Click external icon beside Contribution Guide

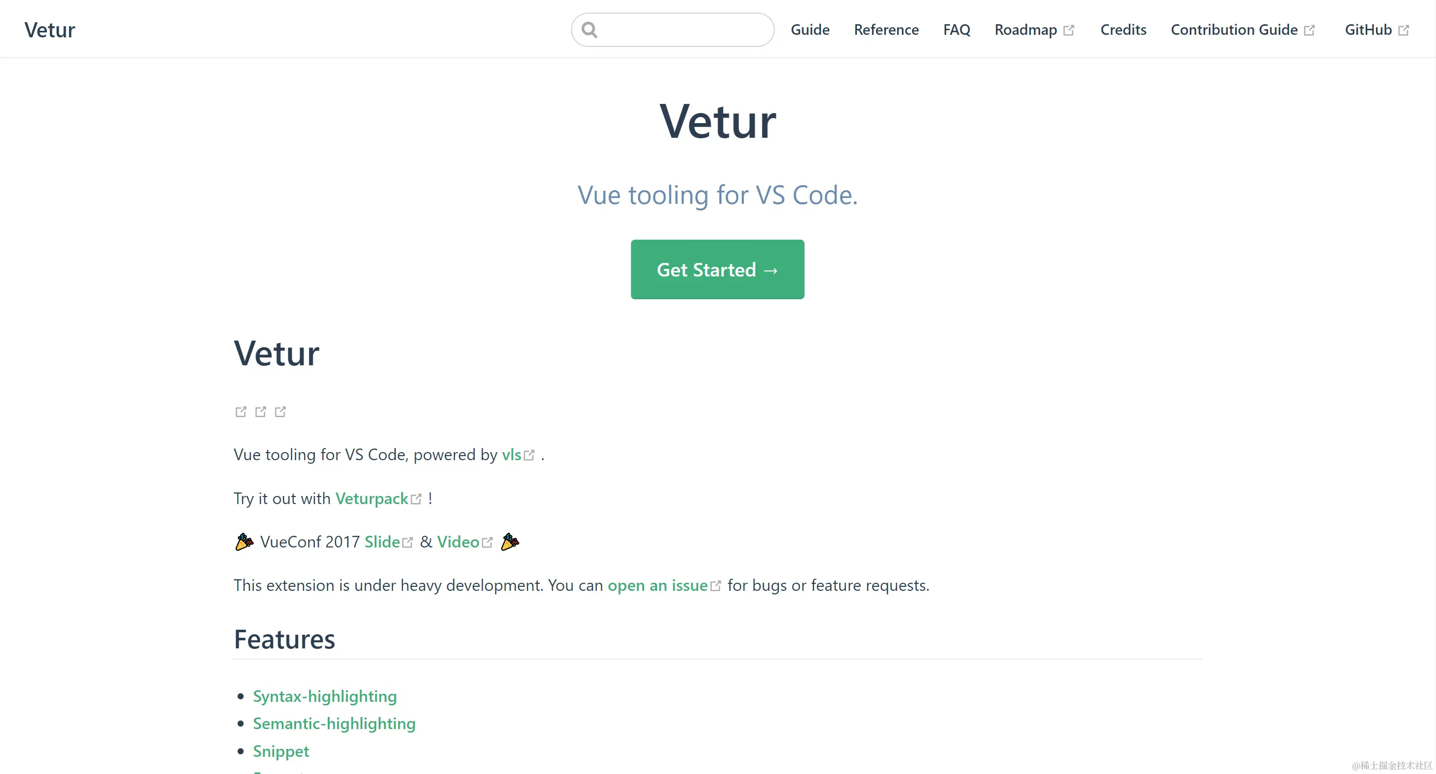[1309, 30]
